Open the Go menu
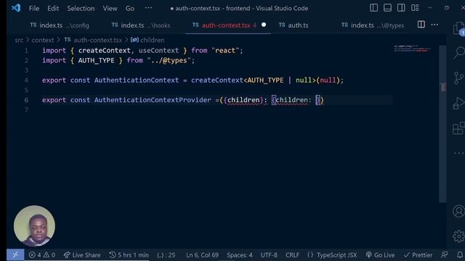465x261 pixels. click(130, 8)
